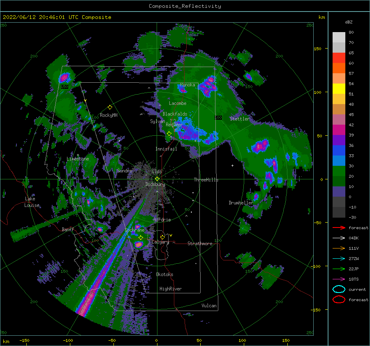Click the Banff label
The width and height of the screenshot is (370, 346).
click(68, 229)
